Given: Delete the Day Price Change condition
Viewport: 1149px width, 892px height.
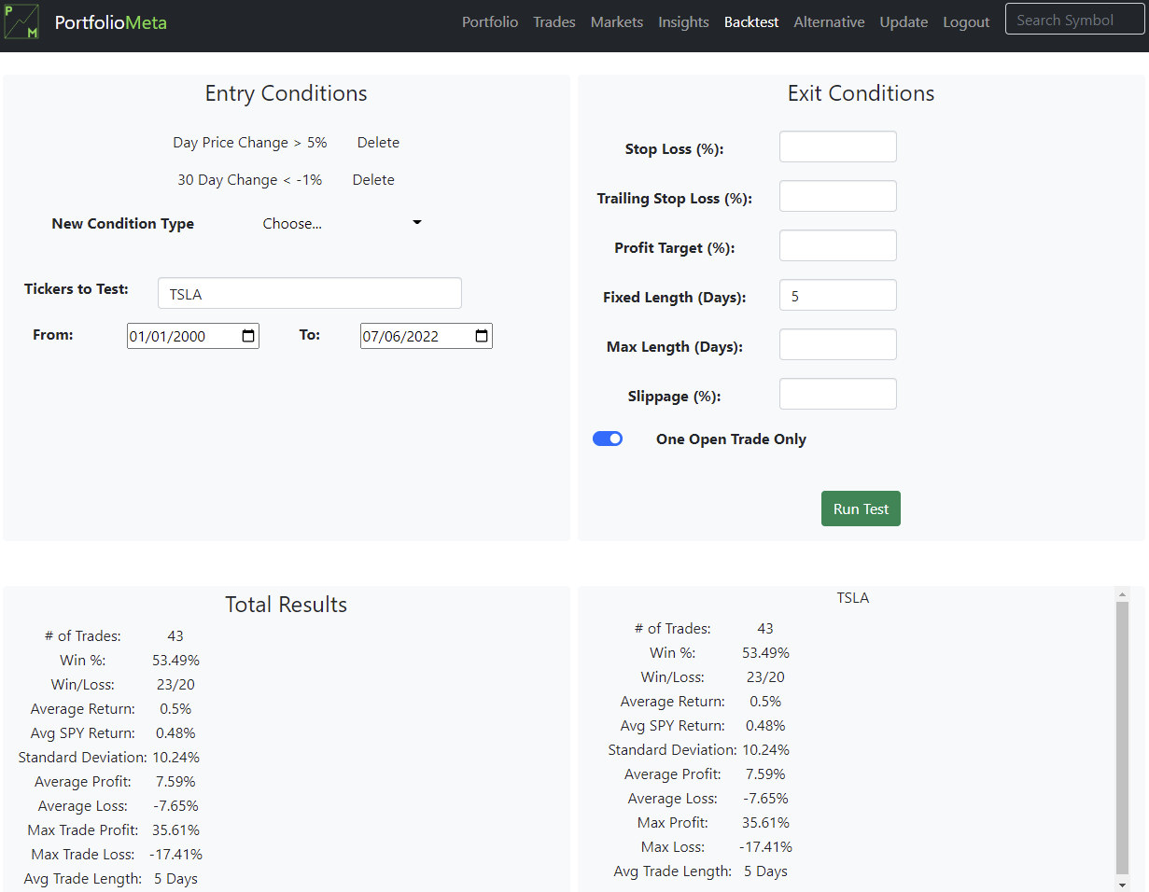Looking at the screenshot, I should (x=378, y=143).
